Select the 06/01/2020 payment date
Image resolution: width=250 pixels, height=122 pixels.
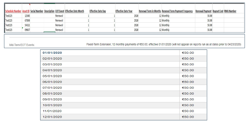click(52, 82)
